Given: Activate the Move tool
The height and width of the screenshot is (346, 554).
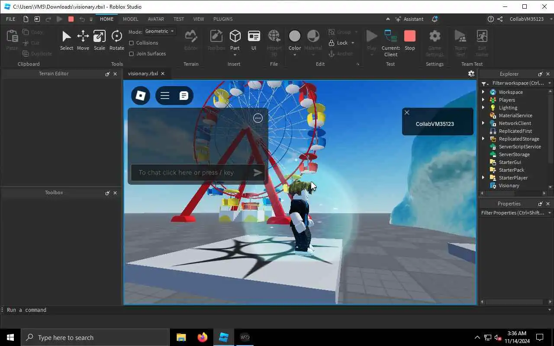Looking at the screenshot, I should pos(83,40).
